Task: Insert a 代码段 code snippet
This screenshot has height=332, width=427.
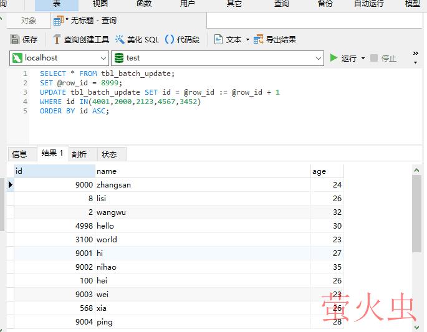Action: pos(170,39)
